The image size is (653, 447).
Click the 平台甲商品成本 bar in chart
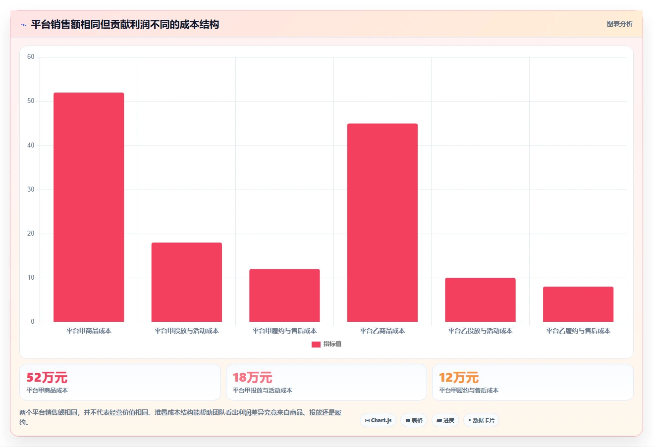tap(89, 207)
